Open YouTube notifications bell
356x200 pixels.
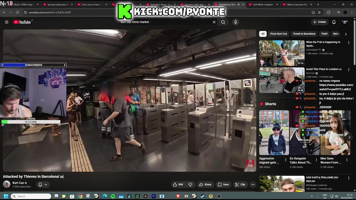click(x=334, y=22)
